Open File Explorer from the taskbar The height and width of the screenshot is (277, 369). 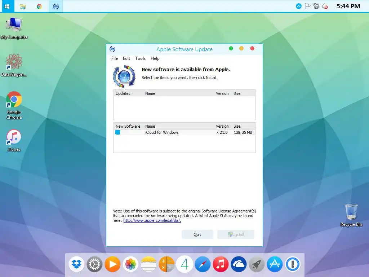click(23, 6)
